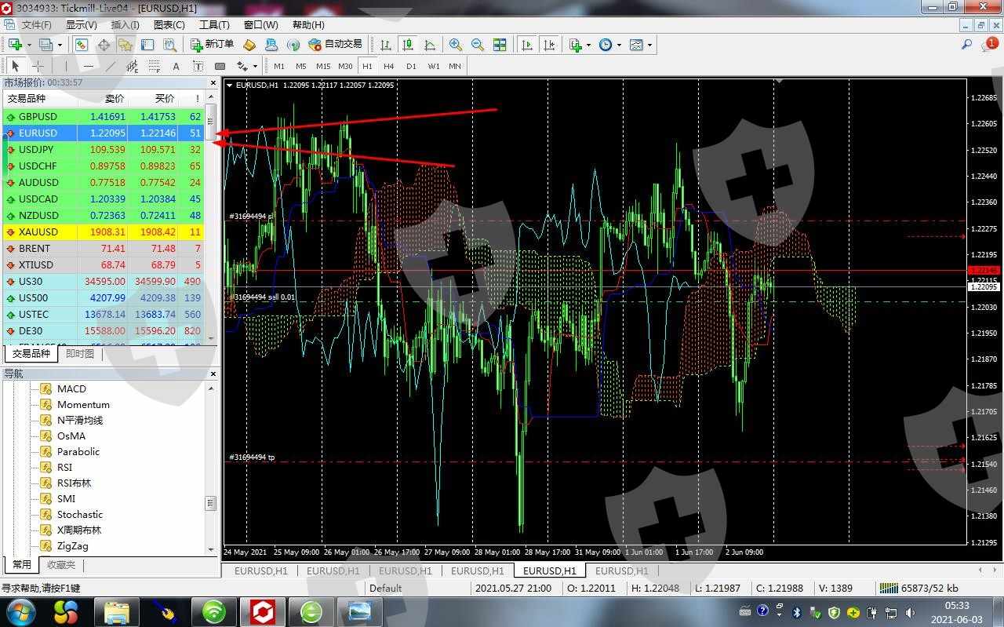Pick the text label tool (T icon)
This screenshot has height=627, width=1004.
coord(198,67)
